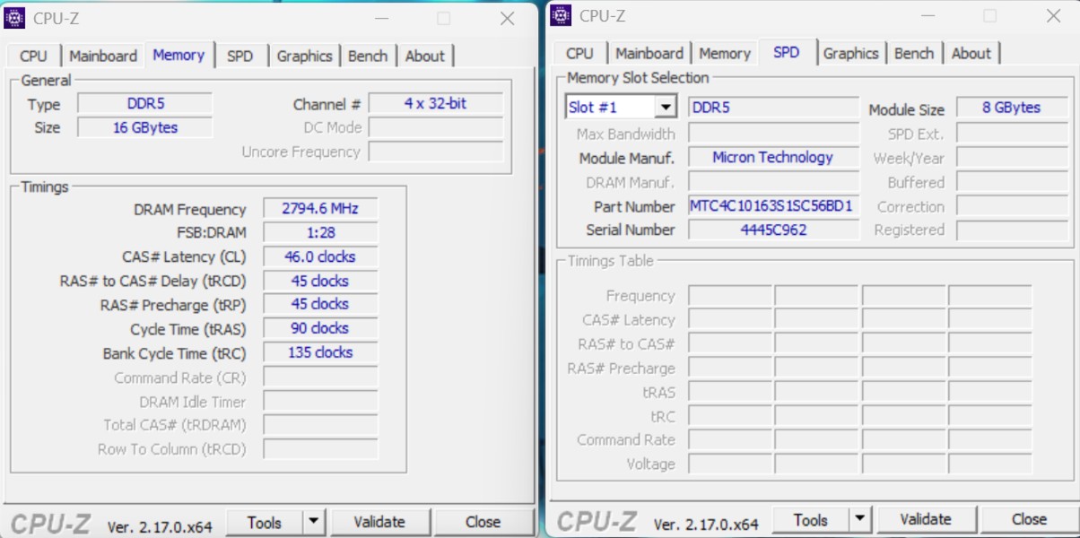Open Graphics tab in right window
This screenshot has height=538, width=1080.
[x=850, y=54]
